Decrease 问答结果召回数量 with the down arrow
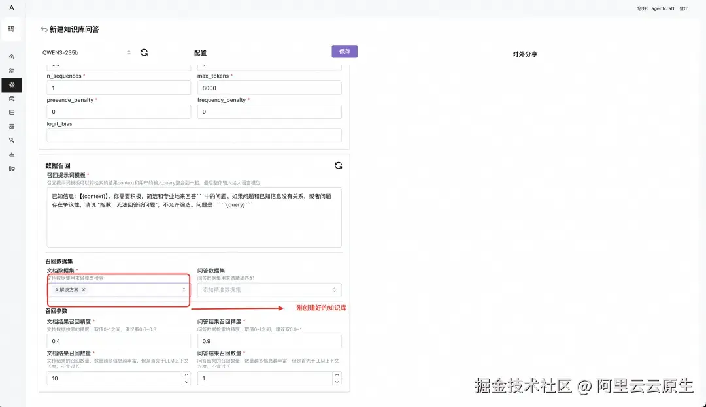This screenshot has width=706, height=407. coord(337,382)
